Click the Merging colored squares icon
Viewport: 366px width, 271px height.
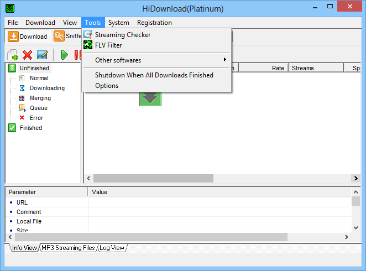[22, 98]
